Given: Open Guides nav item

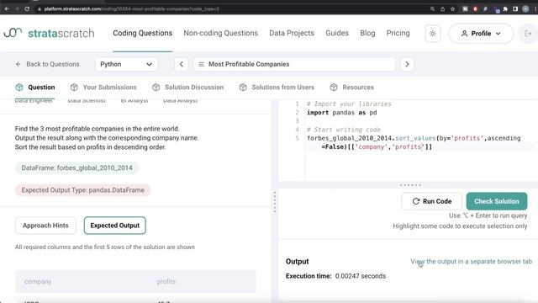Looking at the screenshot, I should 337,33.
